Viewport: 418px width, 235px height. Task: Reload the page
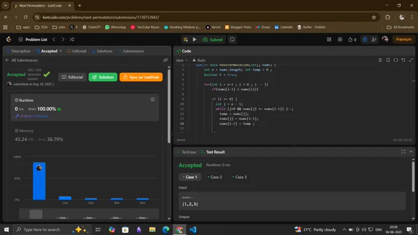pyautogui.click(x=26, y=17)
